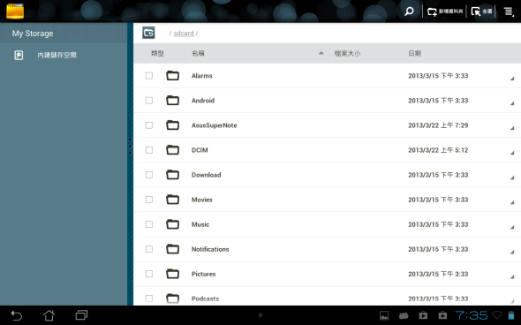
Task: Select the Music date cell
Action: coord(438,224)
